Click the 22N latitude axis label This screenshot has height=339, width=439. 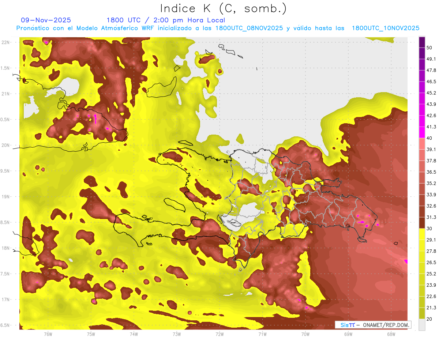[6, 42]
